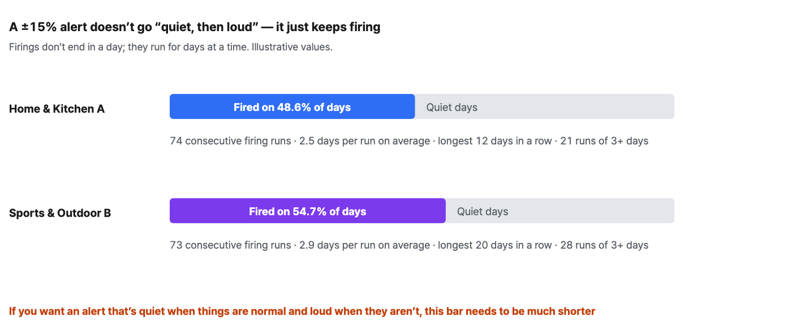Click the orange takeaway sentence at bottom
This screenshot has height=333, width=792.
302,312
